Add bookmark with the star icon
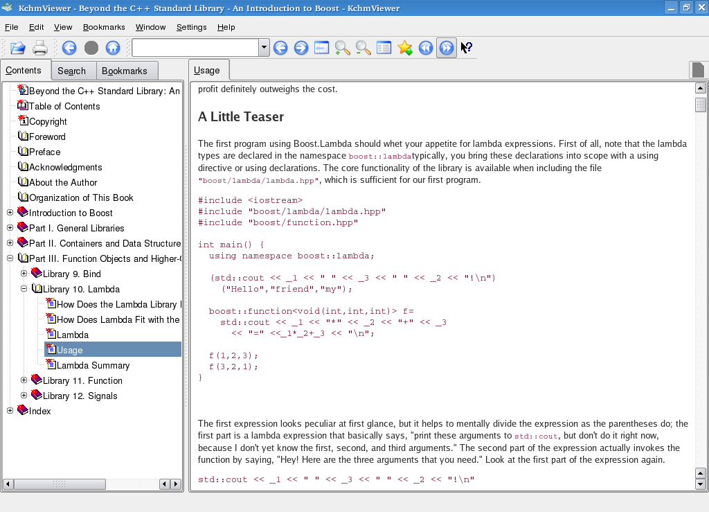Image resolution: width=709 pixels, height=512 pixels. 404,48
